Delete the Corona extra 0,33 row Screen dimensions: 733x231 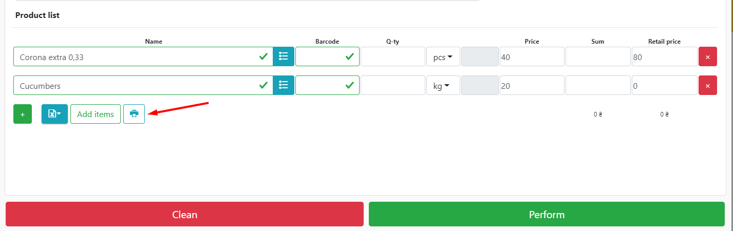[x=707, y=56]
